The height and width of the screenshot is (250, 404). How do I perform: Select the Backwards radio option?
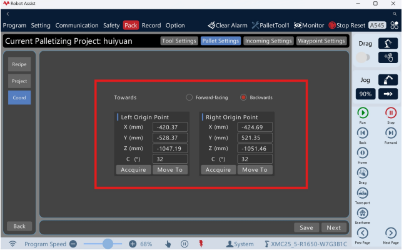(243, 97)
